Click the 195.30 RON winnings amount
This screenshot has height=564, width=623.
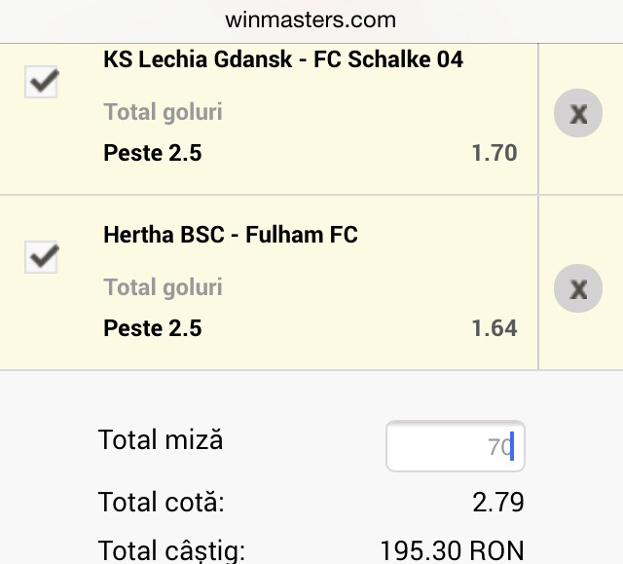click(452, 550)
